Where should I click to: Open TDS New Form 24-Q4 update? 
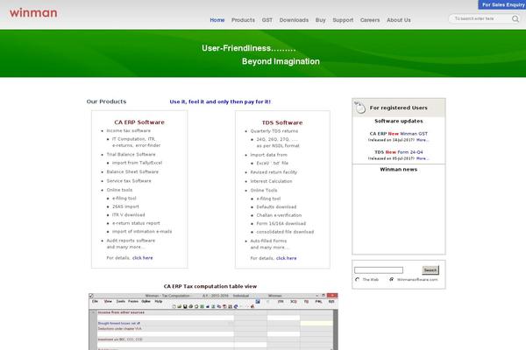[x=399, y=152]
